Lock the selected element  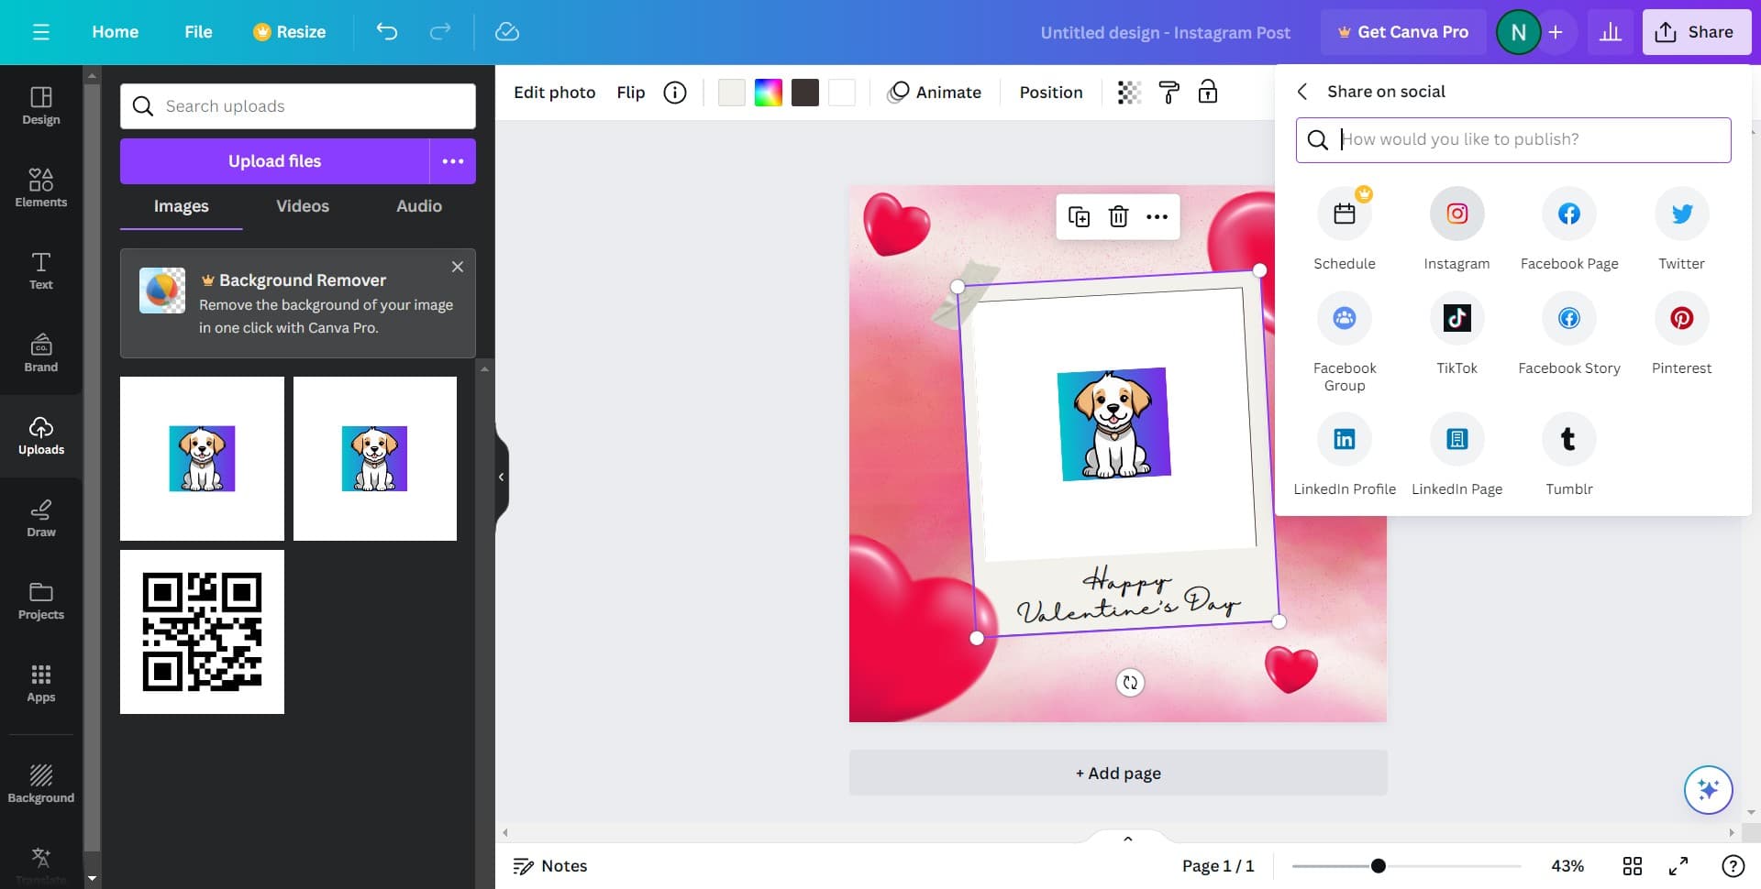1209,92
